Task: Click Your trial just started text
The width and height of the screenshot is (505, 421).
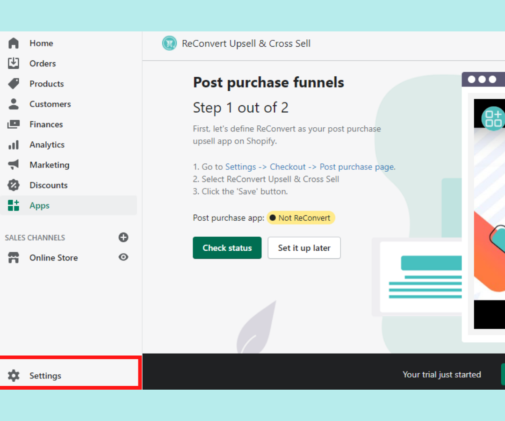Action: 441,374
